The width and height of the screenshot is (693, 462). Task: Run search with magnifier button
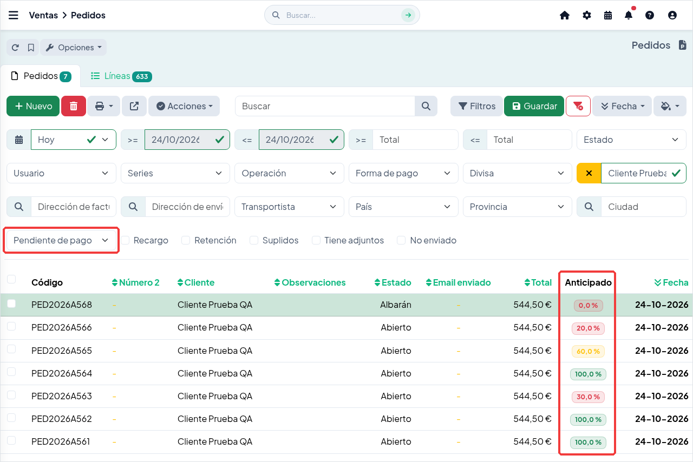426,106
